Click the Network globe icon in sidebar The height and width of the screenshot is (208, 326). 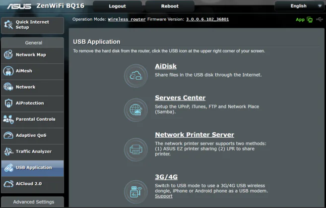tap(8, 87)
